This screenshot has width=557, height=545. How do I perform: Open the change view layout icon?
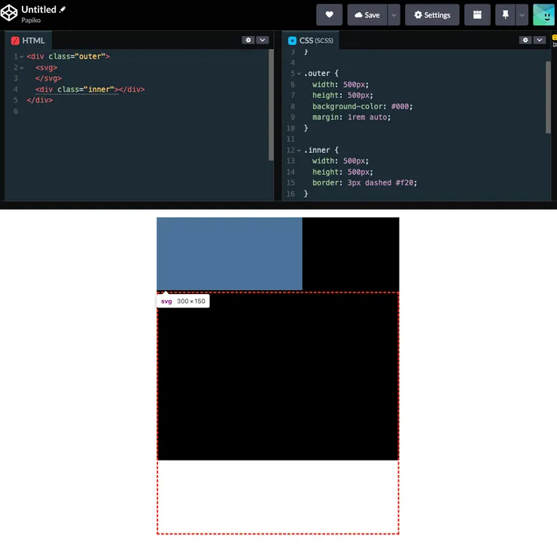[477, 15]
